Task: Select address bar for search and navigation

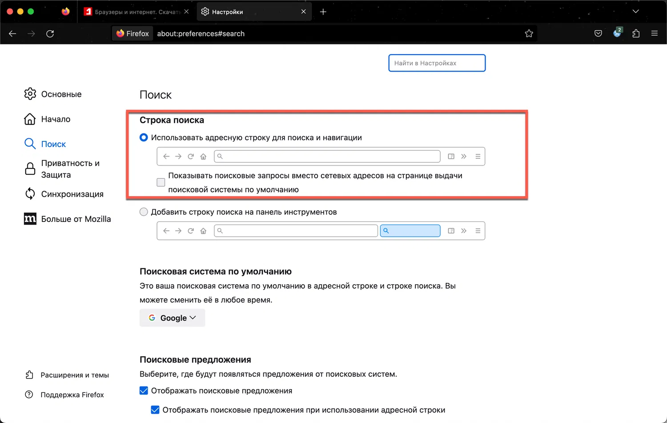Action: coord(144,138)
